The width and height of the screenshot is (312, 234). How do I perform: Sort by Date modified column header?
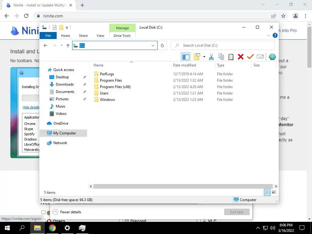point(193,65)
